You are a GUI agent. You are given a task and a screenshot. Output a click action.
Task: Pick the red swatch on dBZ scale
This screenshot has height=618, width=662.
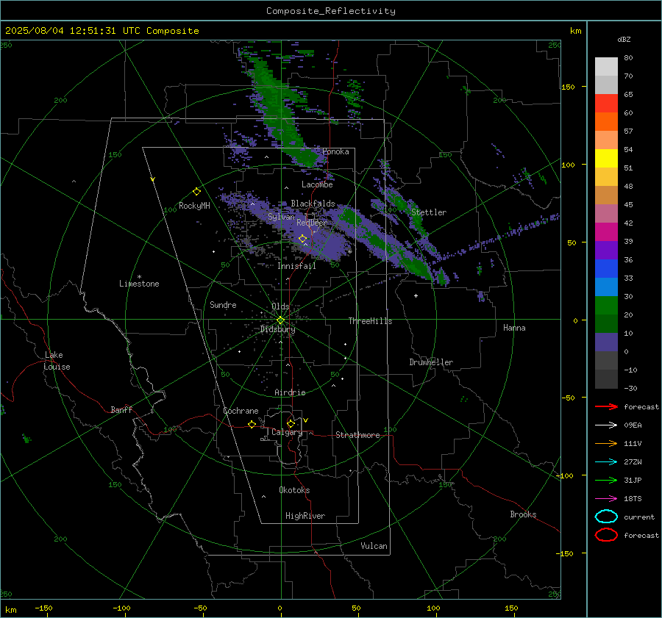click(606, 104)
